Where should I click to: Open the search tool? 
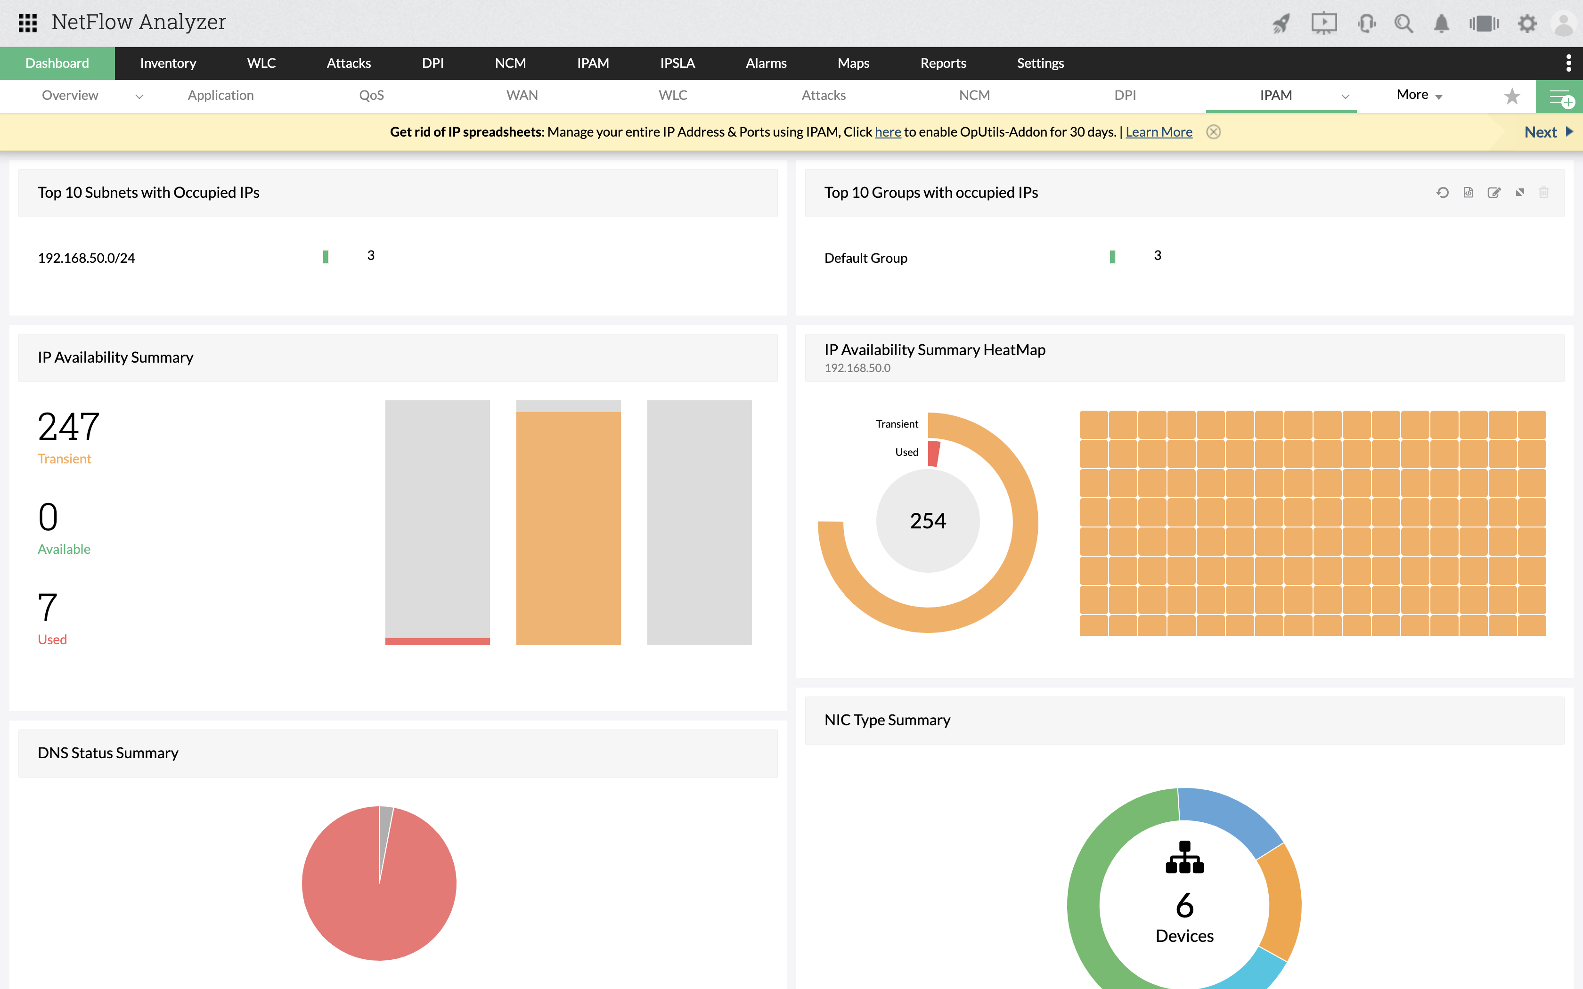pos(1403,23)
